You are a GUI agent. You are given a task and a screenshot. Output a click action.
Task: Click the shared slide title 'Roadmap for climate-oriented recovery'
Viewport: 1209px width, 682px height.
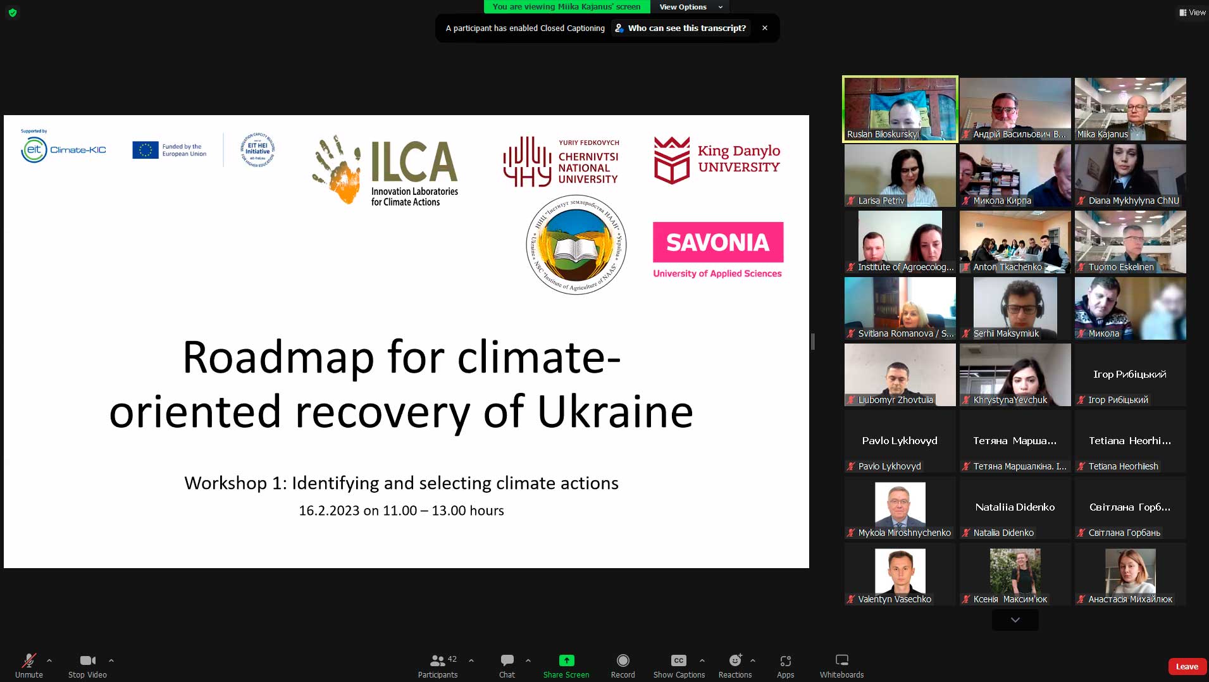(401, 384)
